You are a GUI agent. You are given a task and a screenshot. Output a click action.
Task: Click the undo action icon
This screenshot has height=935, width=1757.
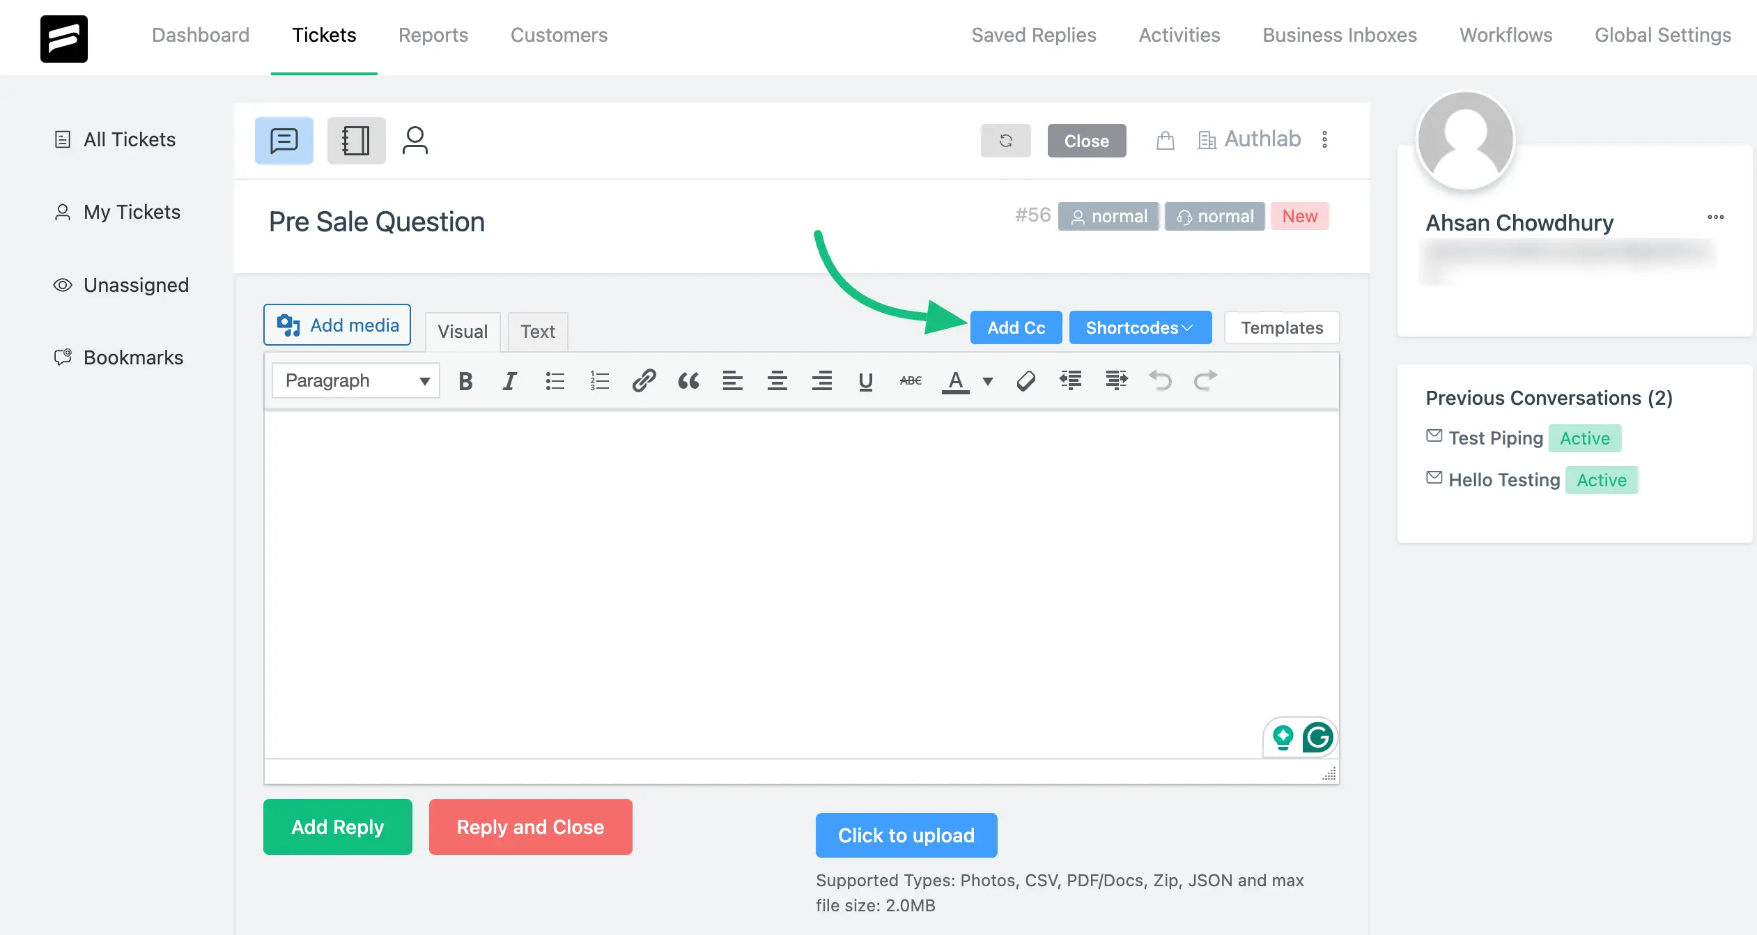point(1160,380)
